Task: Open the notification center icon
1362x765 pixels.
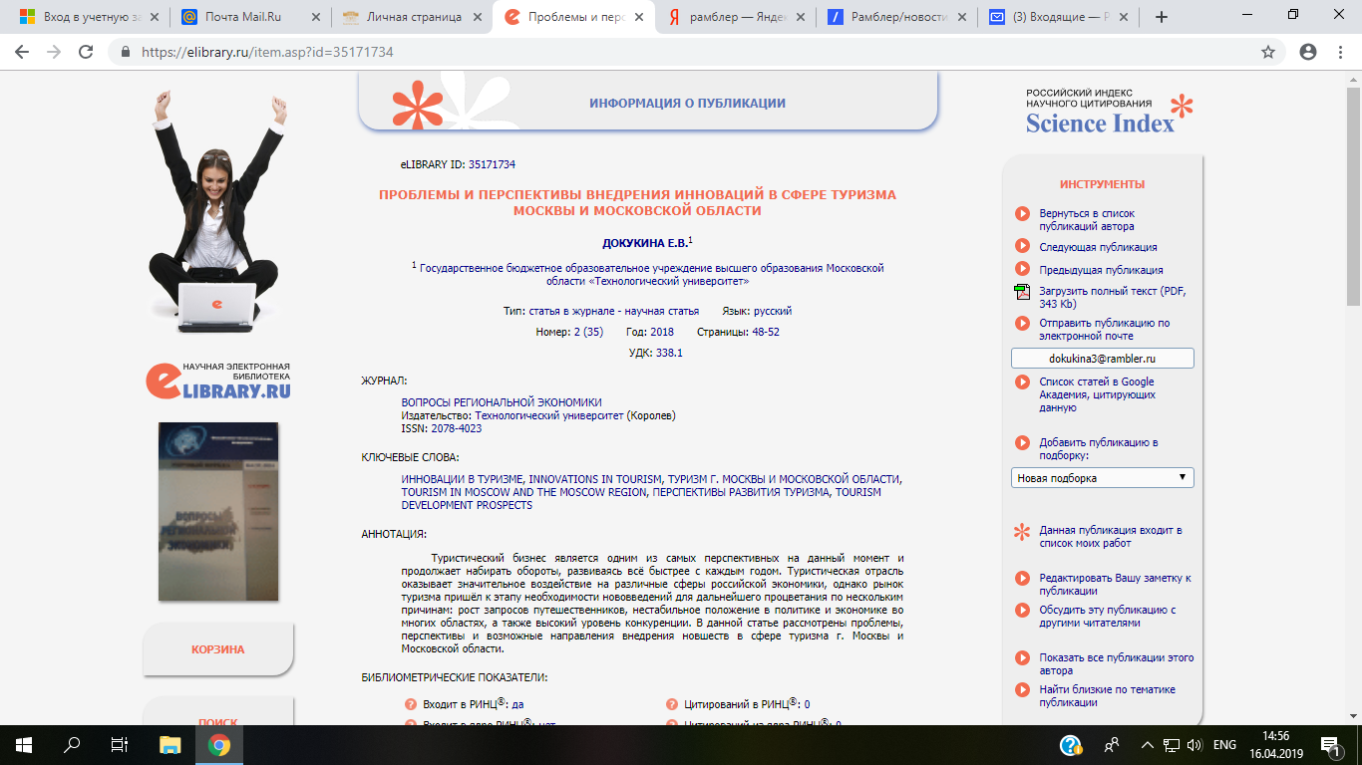Action: pyautogui.click(x=1330, y=745)
